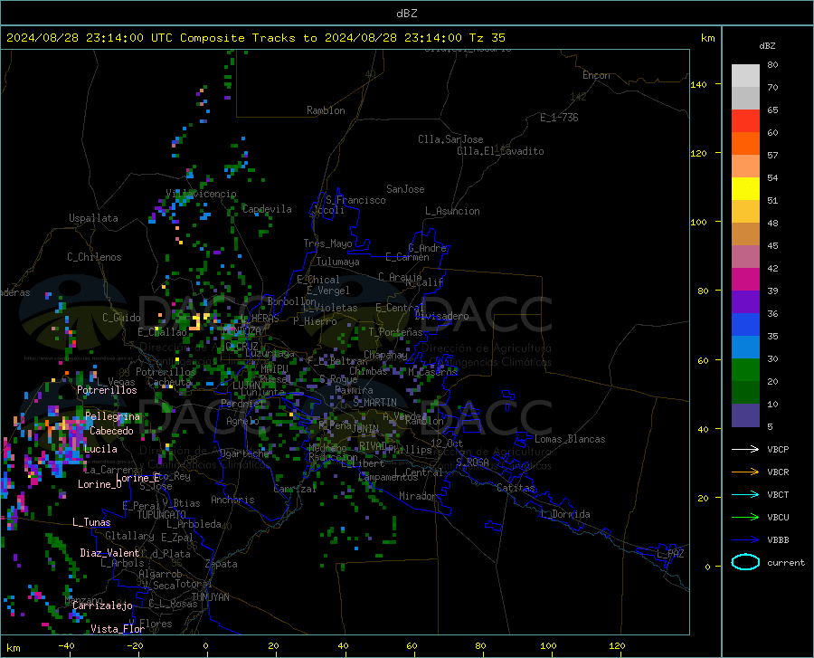The width and height of the screenshot is (814, 658).
Task: Click the pink 'Cabecedo' label
Action: [111, 431]
